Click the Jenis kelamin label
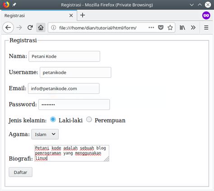 coord(28,120)
